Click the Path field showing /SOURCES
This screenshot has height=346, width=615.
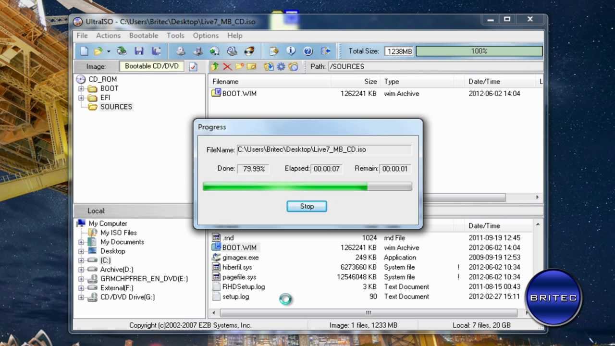[435, 66]
